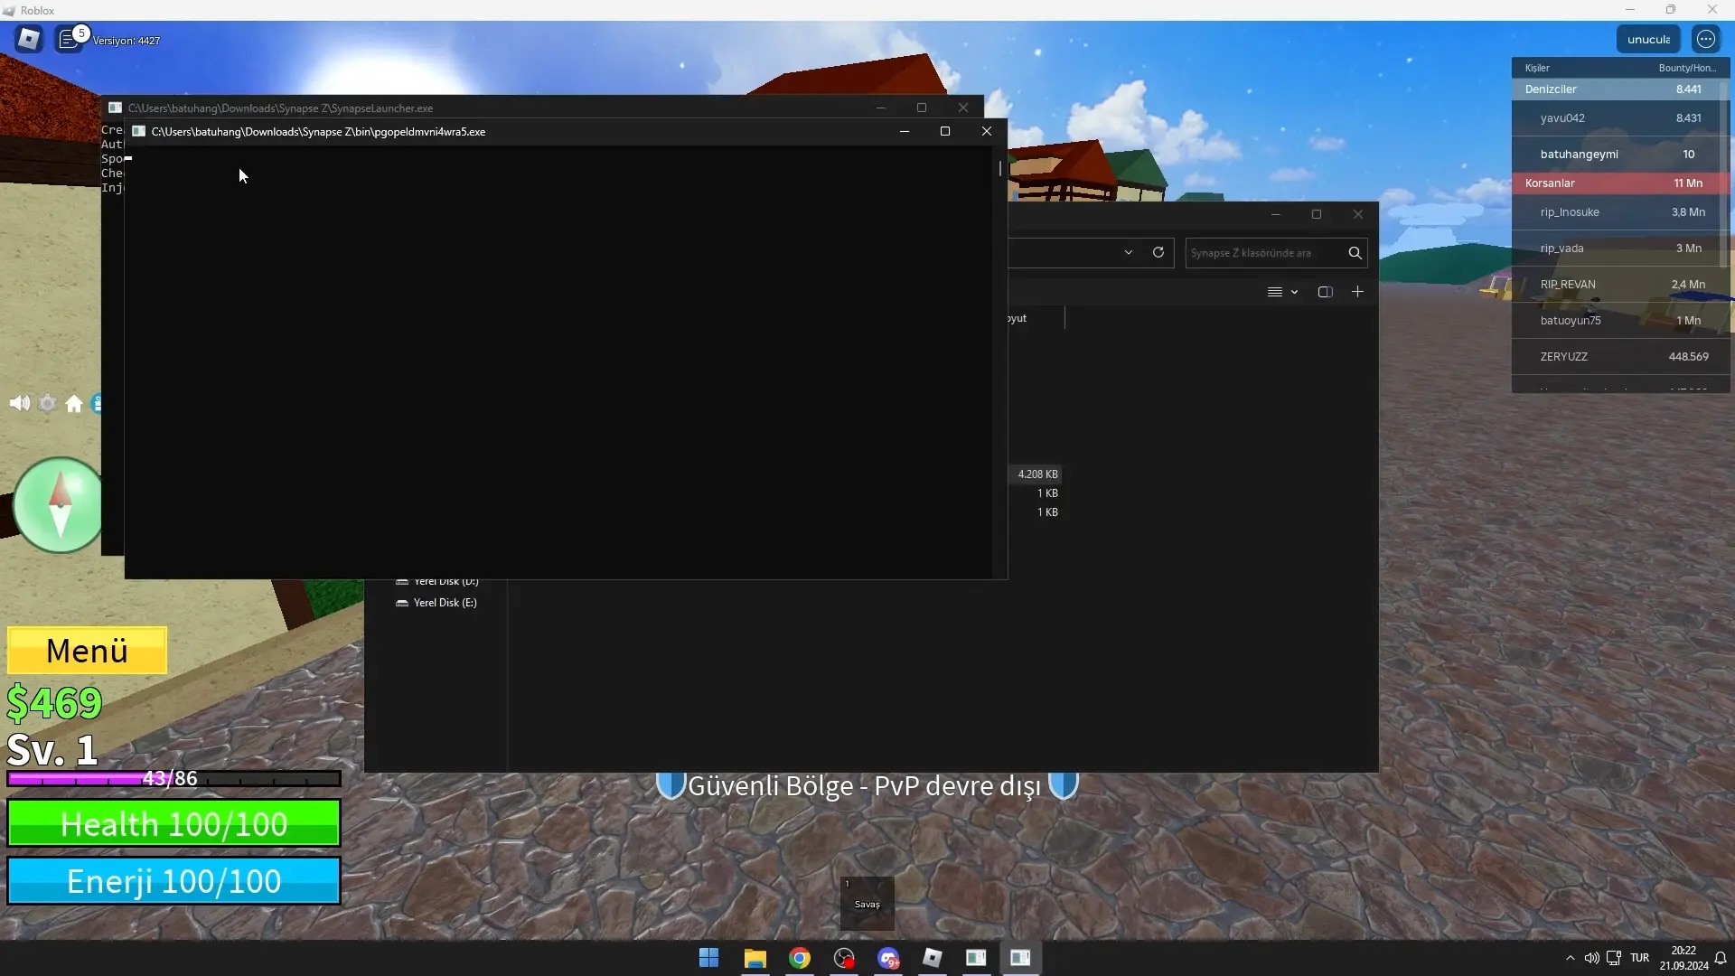Click the green compass widget

(x=59, y=504)
